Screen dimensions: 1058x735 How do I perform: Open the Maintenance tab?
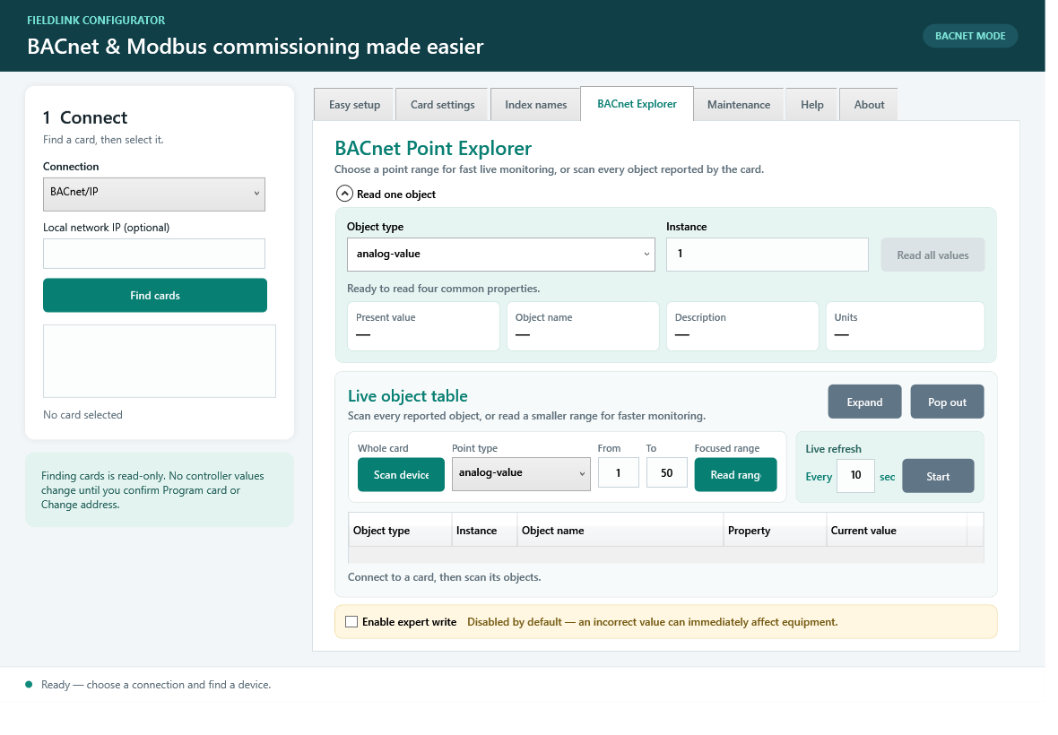point(739,105)
